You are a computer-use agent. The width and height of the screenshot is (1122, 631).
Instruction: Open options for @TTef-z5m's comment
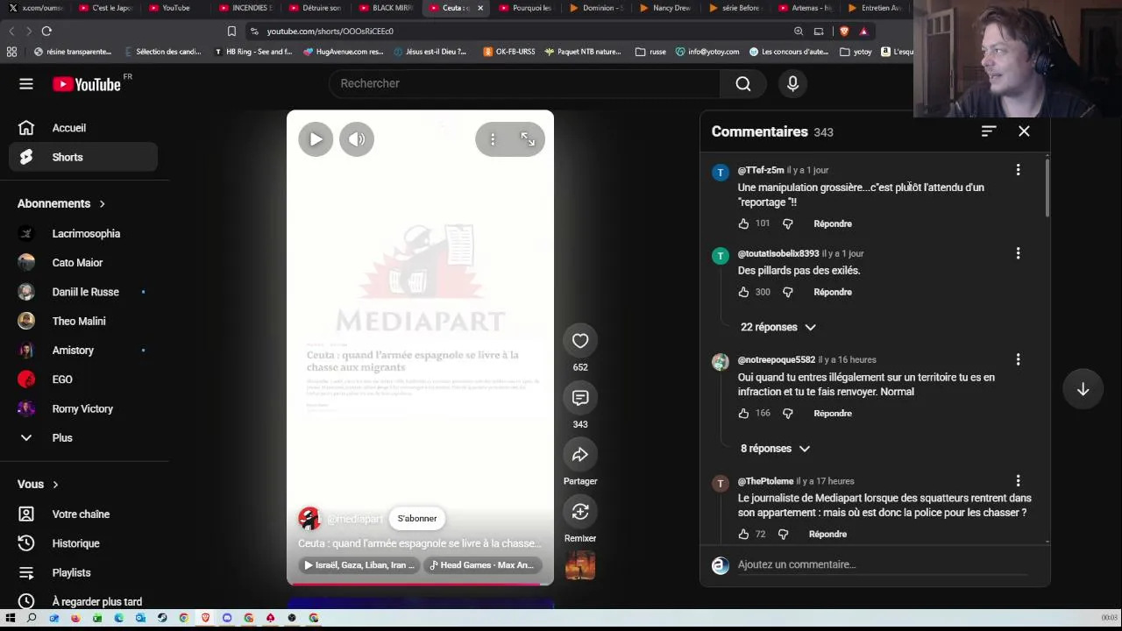(1018, 170)
